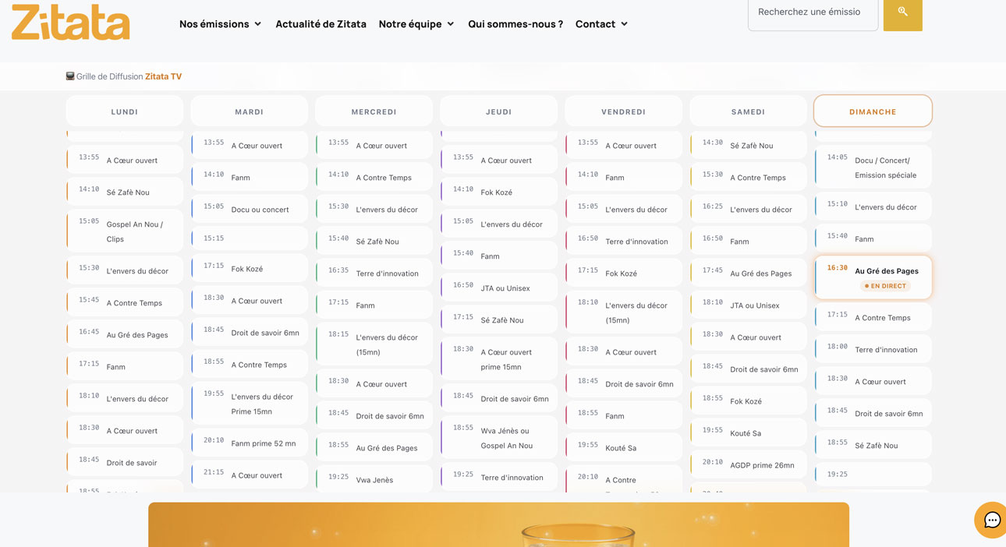Click the yellow search magnifier button
This screenshot has height=547, width=1006.
tap(902, 12)
